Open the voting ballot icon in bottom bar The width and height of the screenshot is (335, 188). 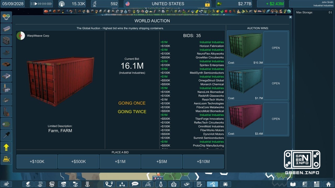148,184
